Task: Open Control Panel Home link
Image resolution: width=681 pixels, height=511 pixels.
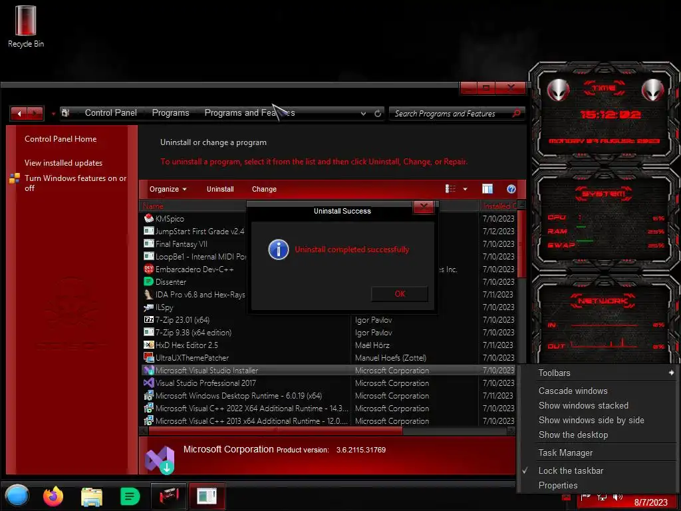Action: pyautogui.click(x=61, y=139)
